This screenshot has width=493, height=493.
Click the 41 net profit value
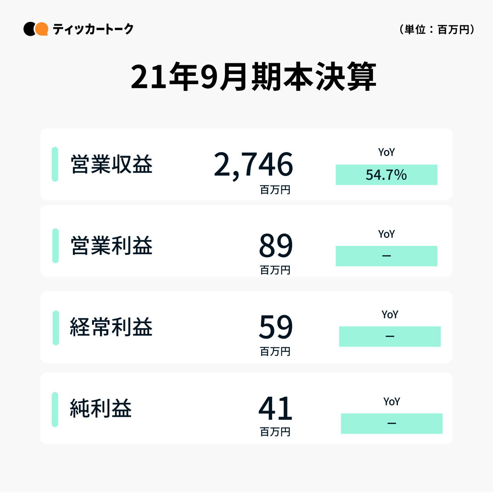click(x=276, y=409)
